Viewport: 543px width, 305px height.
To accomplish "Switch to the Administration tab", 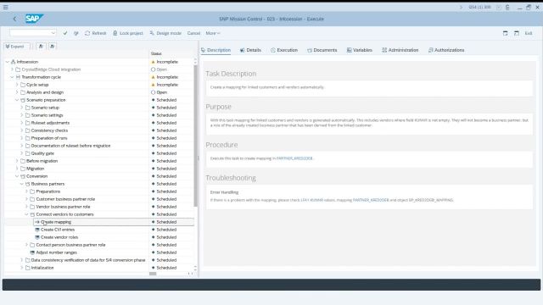I will (400, 50).
